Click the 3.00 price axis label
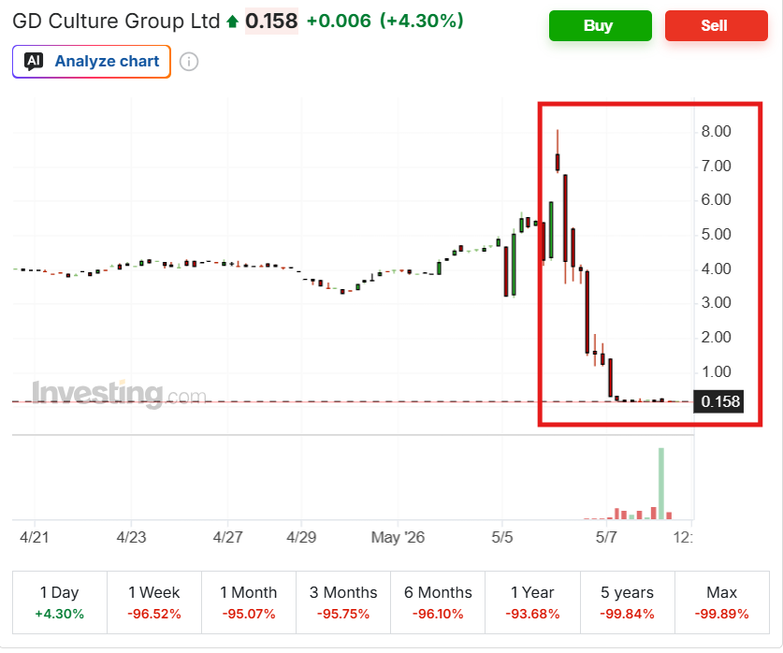Viewport: 783px width, 653px height. (716, 302)
